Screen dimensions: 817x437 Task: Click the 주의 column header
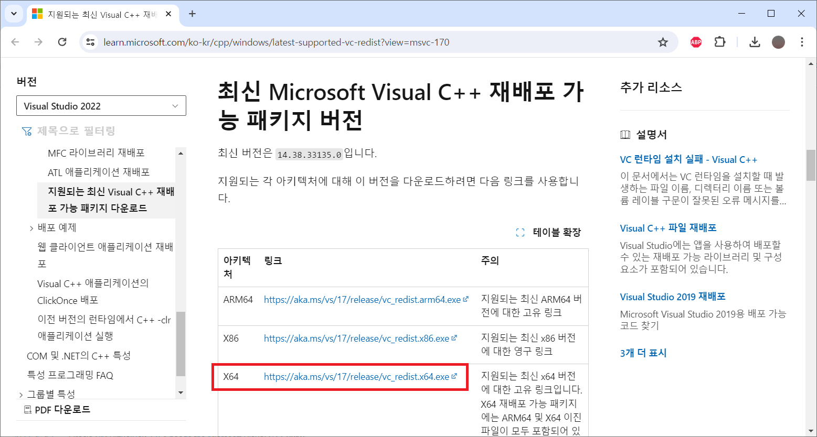490,260
